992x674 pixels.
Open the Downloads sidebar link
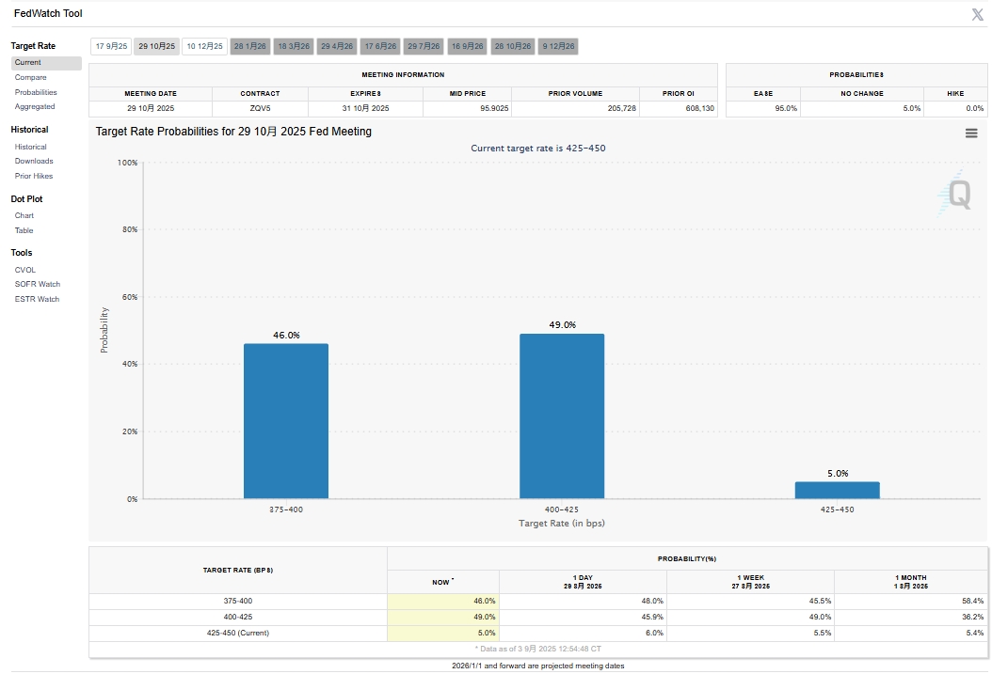[x=34, y=161]
